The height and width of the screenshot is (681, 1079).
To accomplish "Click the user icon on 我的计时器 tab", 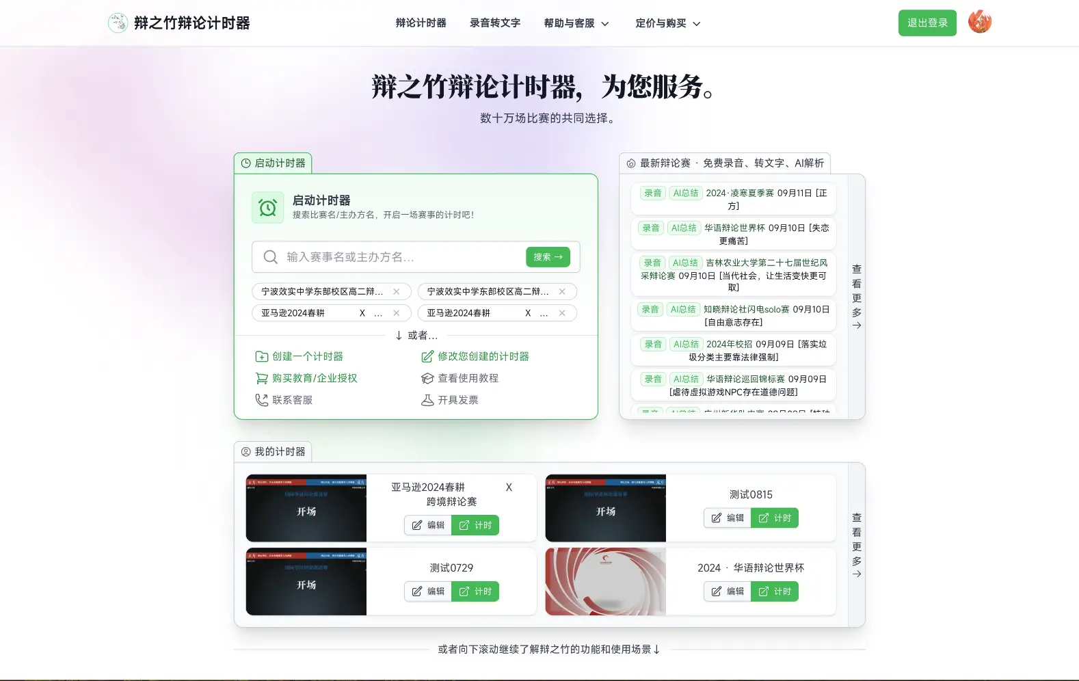I will point(246,452).
